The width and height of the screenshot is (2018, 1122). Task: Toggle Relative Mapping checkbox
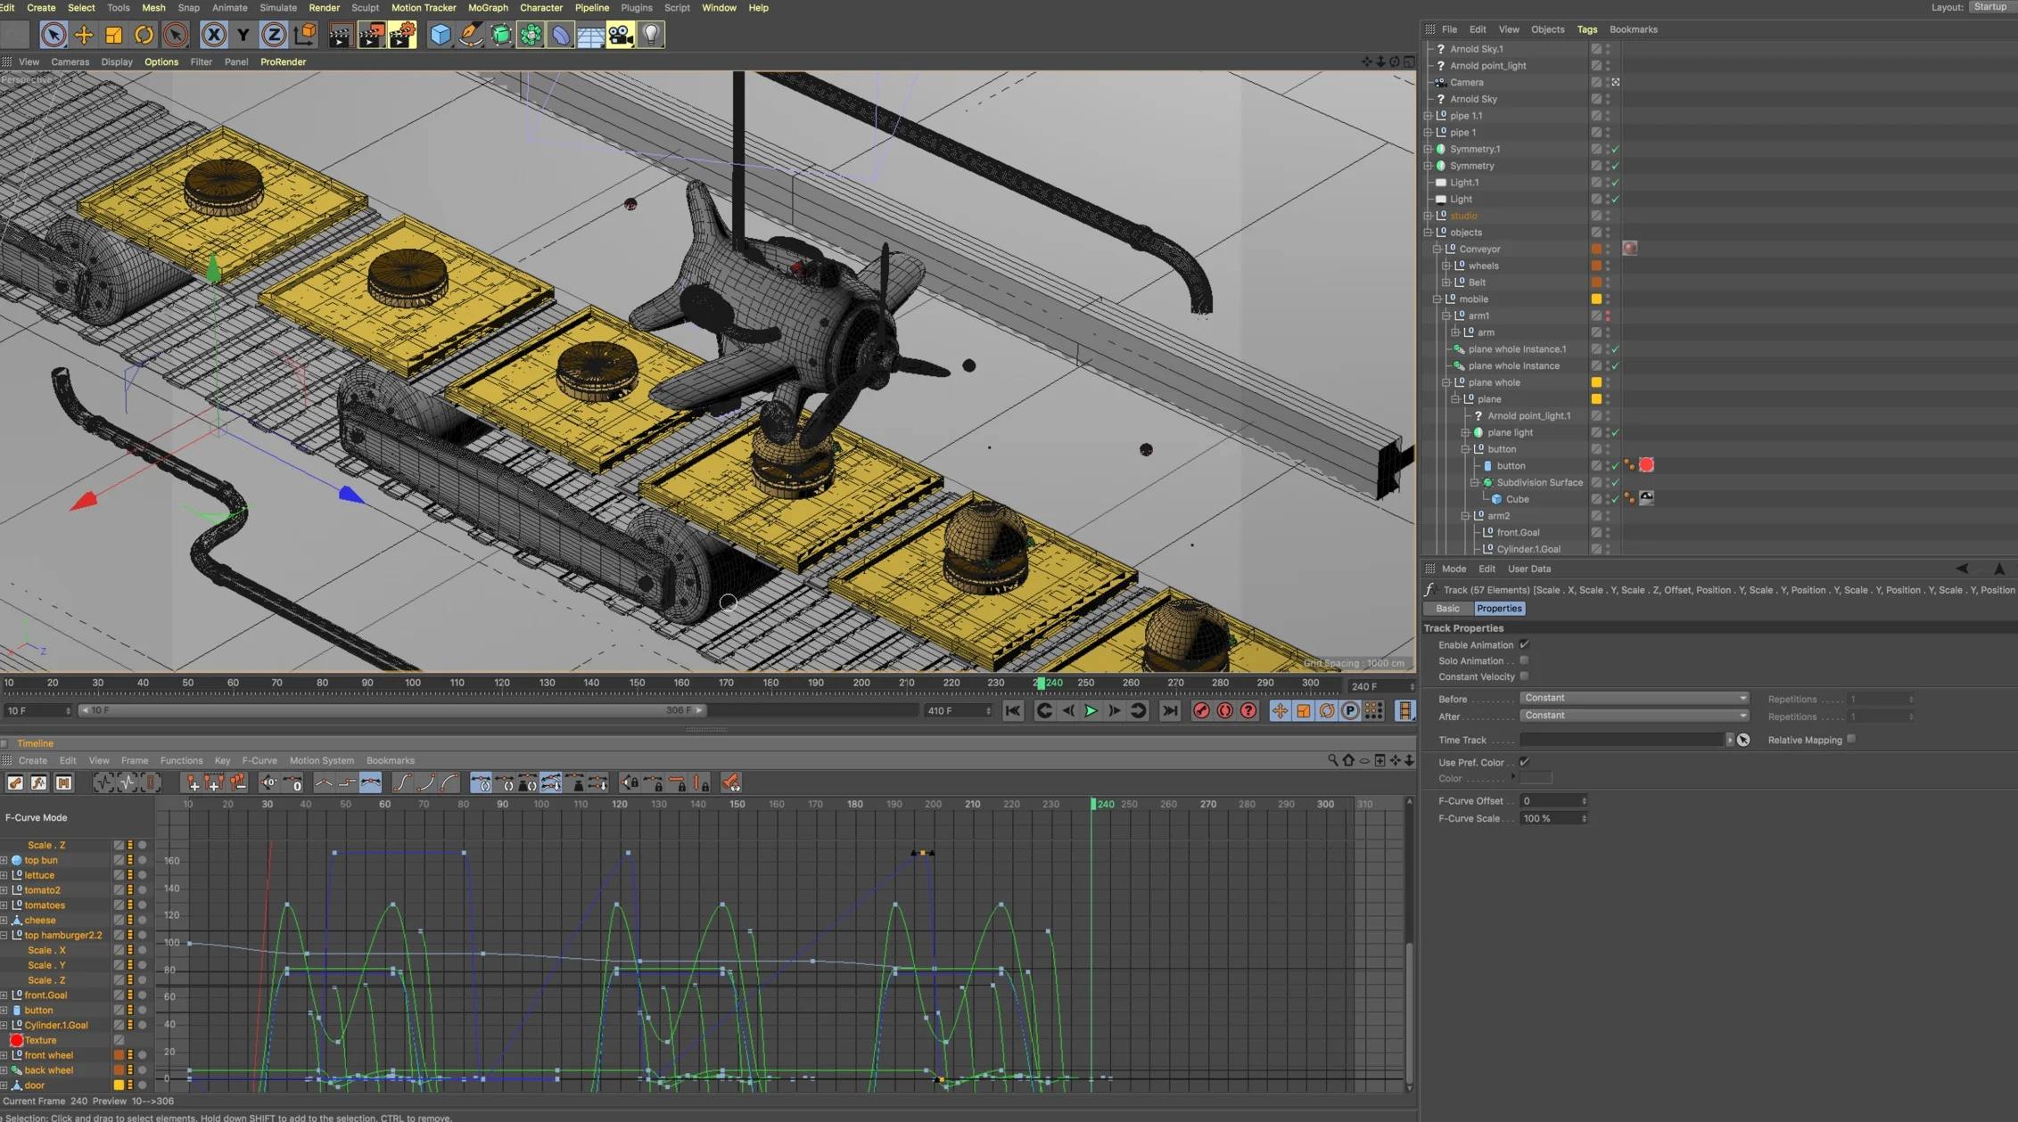point(1851,739)
